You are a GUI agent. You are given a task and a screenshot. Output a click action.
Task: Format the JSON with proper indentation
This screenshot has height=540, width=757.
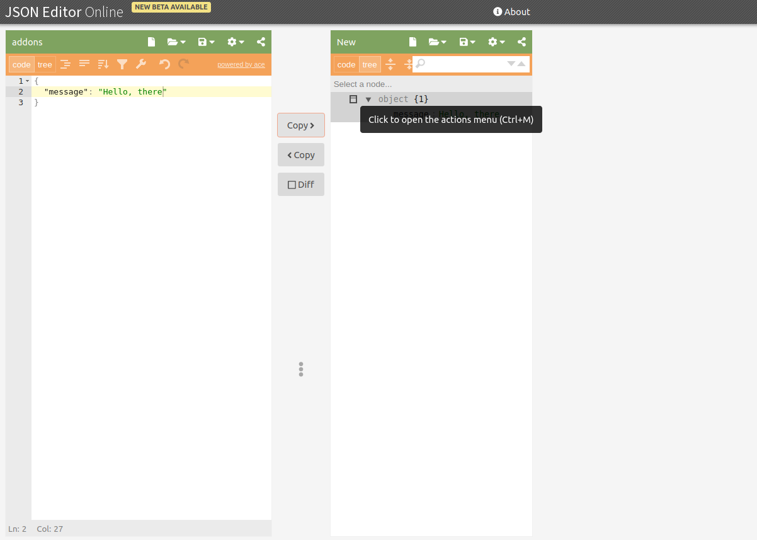(x=65, y=64)
